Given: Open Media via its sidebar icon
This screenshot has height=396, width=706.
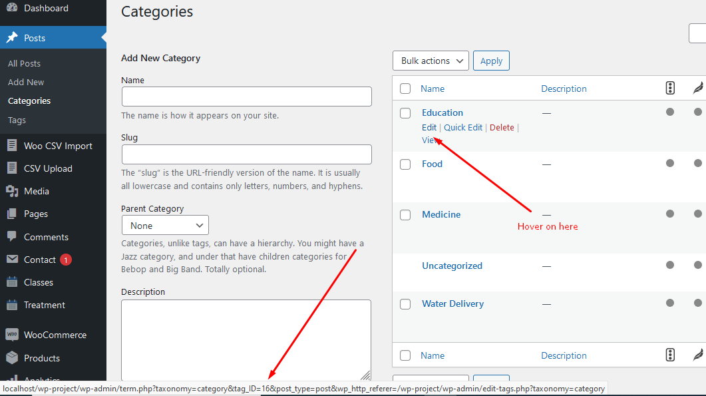Looking at the screenshot, I should click(12, 191).
